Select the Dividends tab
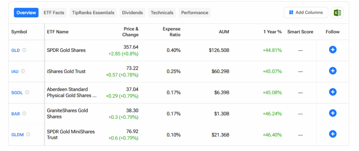The width and height of the screenshot is (359, 151). (133, 13)
